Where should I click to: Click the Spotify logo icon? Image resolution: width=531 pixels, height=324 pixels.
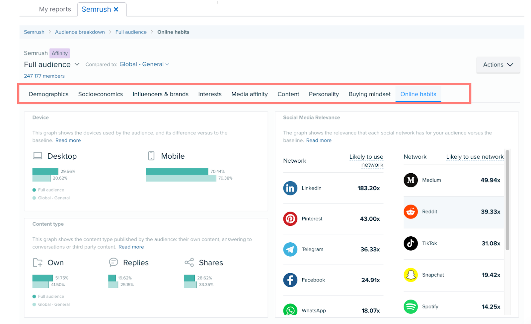(411, 306)
